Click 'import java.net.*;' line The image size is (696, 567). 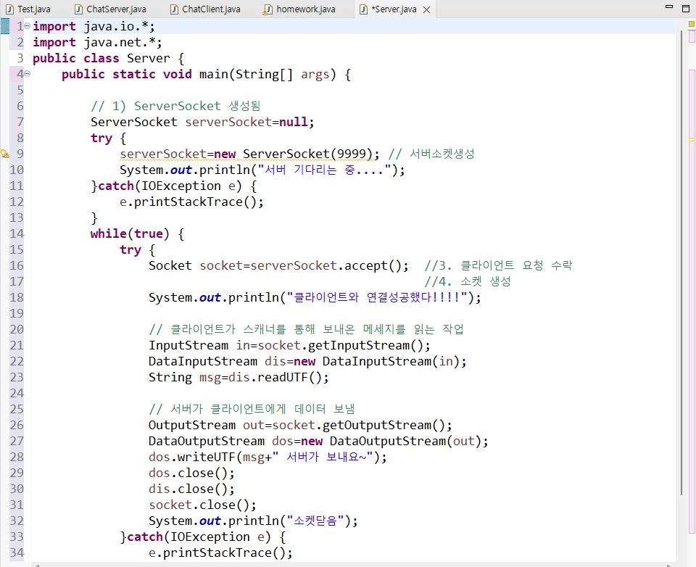click(97, 42)
